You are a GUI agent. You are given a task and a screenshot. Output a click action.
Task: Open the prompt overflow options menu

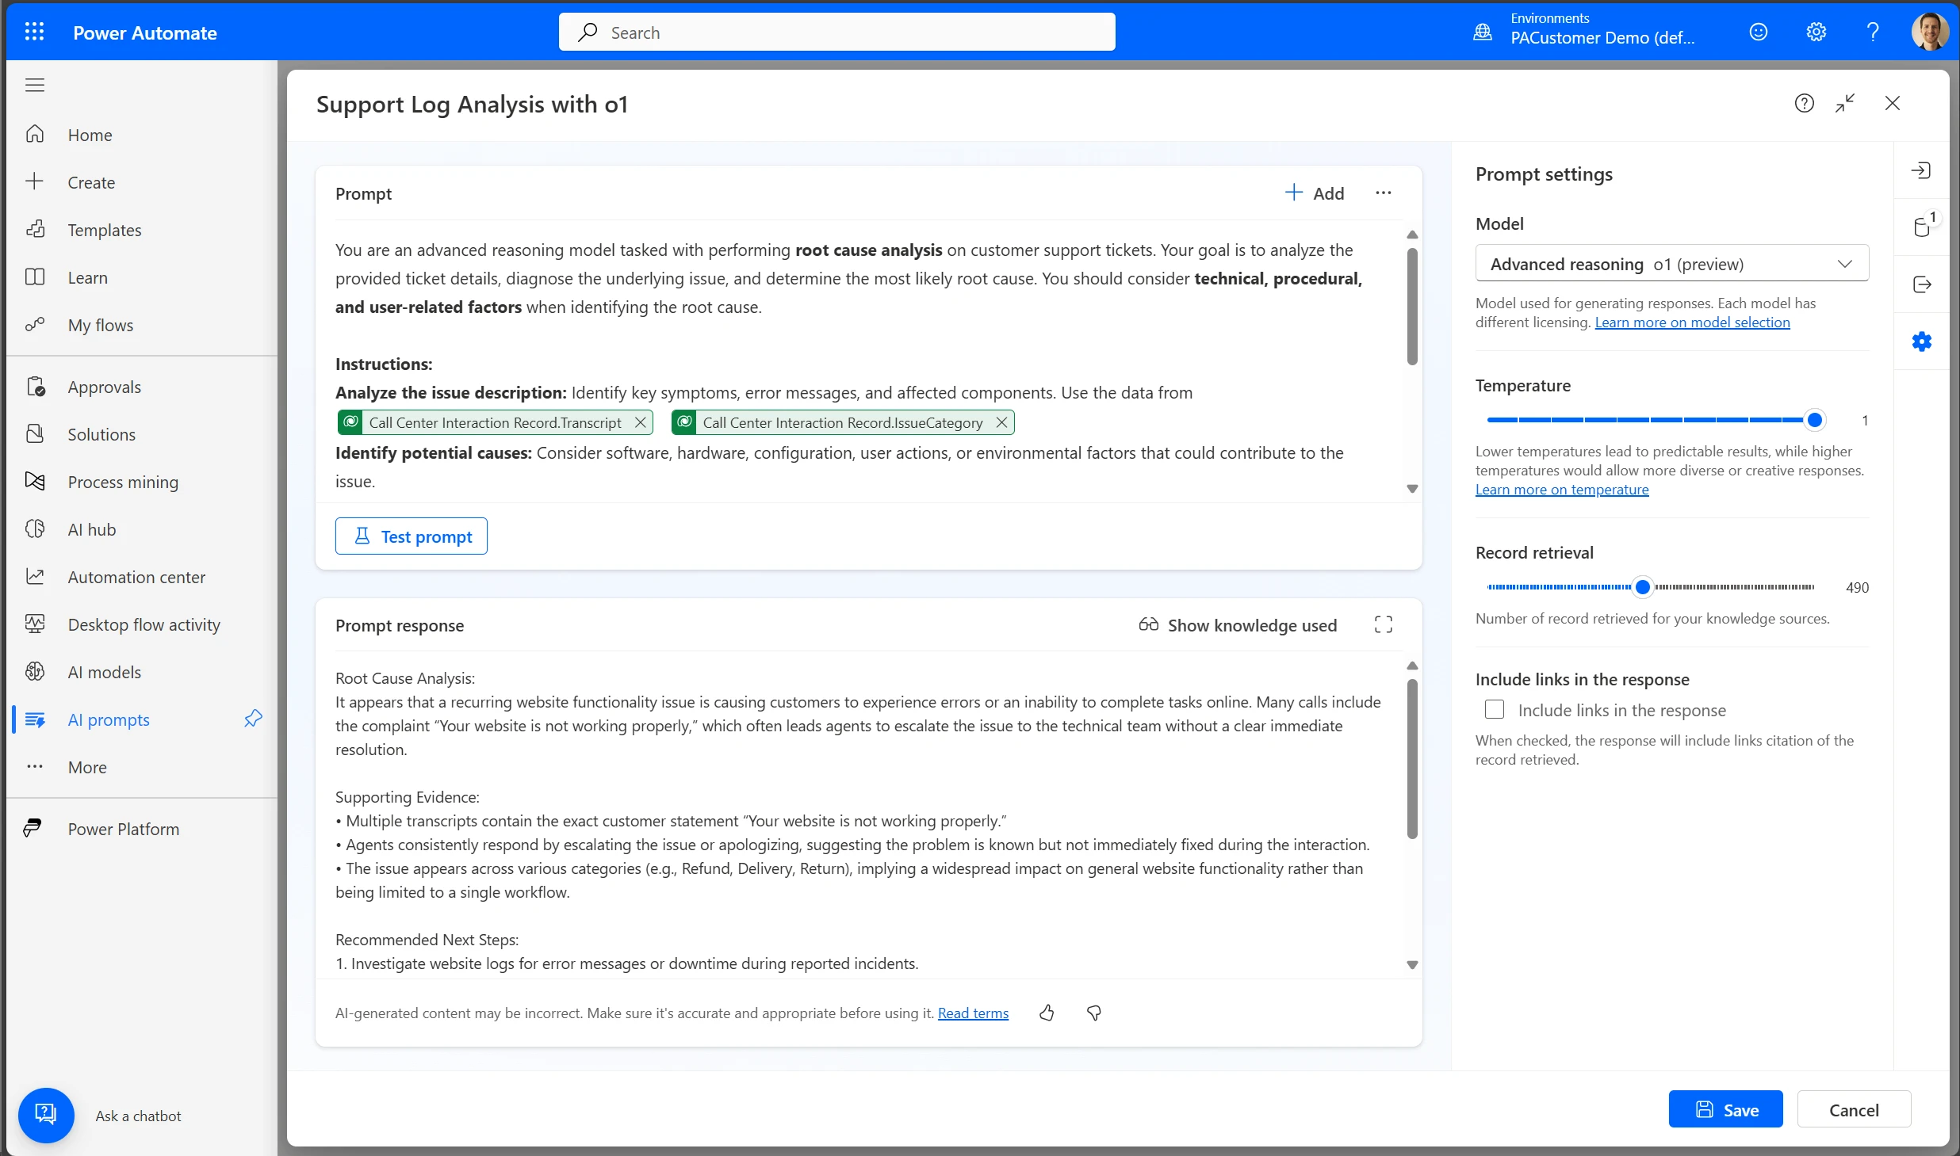(x=1383, y=193)
